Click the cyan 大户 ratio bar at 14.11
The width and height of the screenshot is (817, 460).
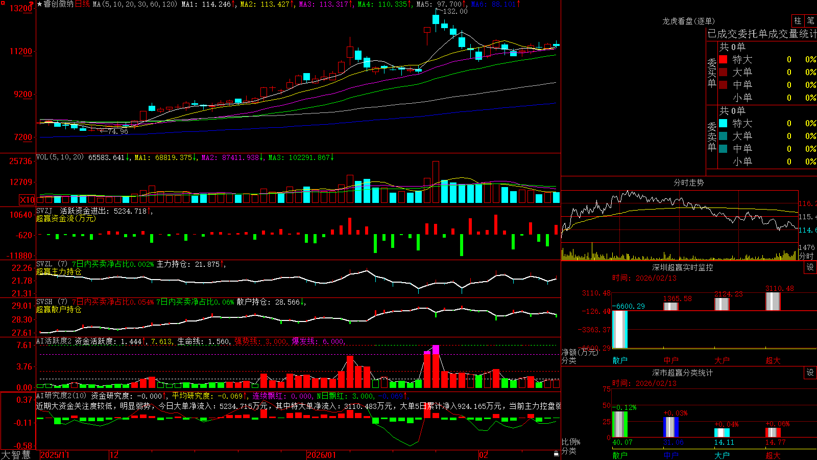tap(722, 433)
